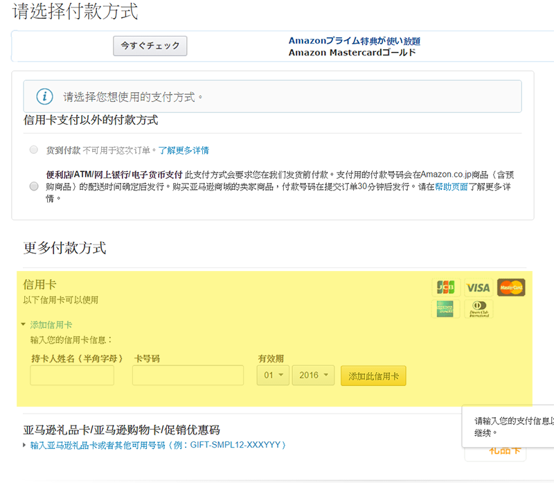Click the American Express card logo

(445, 308)
